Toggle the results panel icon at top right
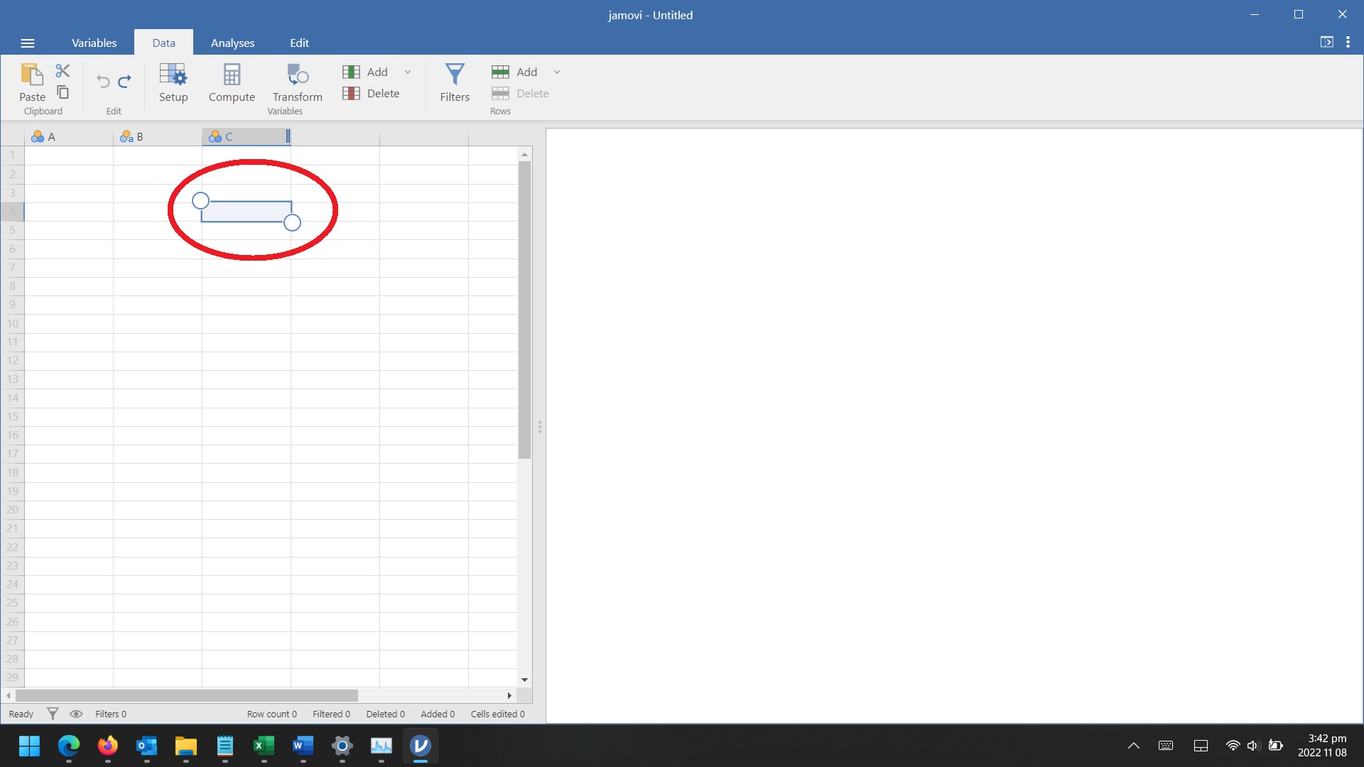Viewport: 1364px width, 767px height. [x=1326, y=43]
